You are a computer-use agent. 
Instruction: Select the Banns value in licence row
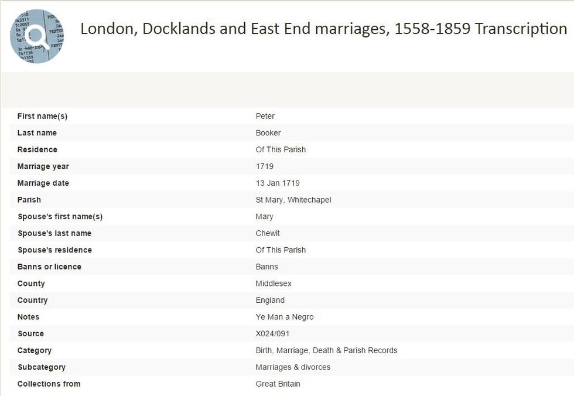pyautogui.click(x=267, y=267)
